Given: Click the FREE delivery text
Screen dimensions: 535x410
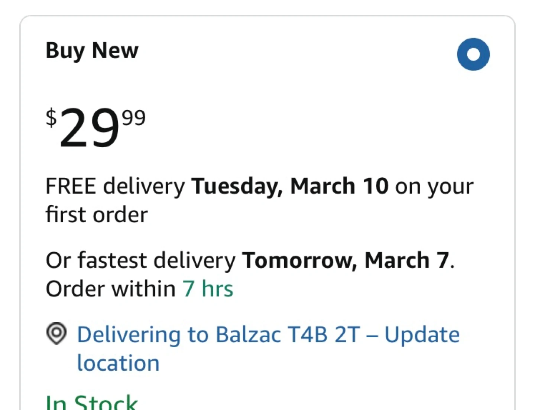Looking at the screenshot, I should [x=115, y=186].
